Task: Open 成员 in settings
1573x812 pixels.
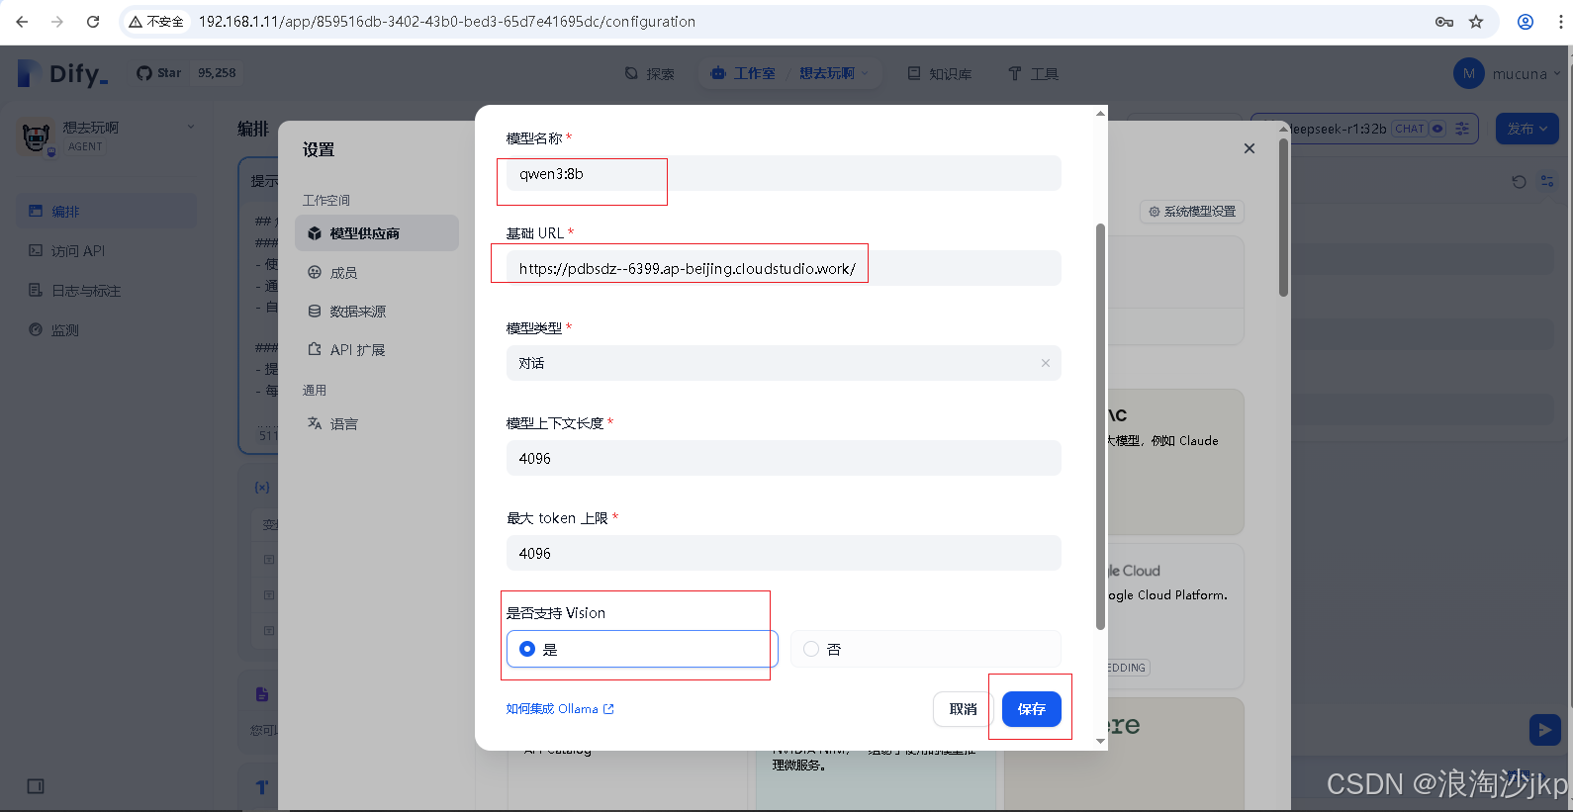Action: point(377,272)
